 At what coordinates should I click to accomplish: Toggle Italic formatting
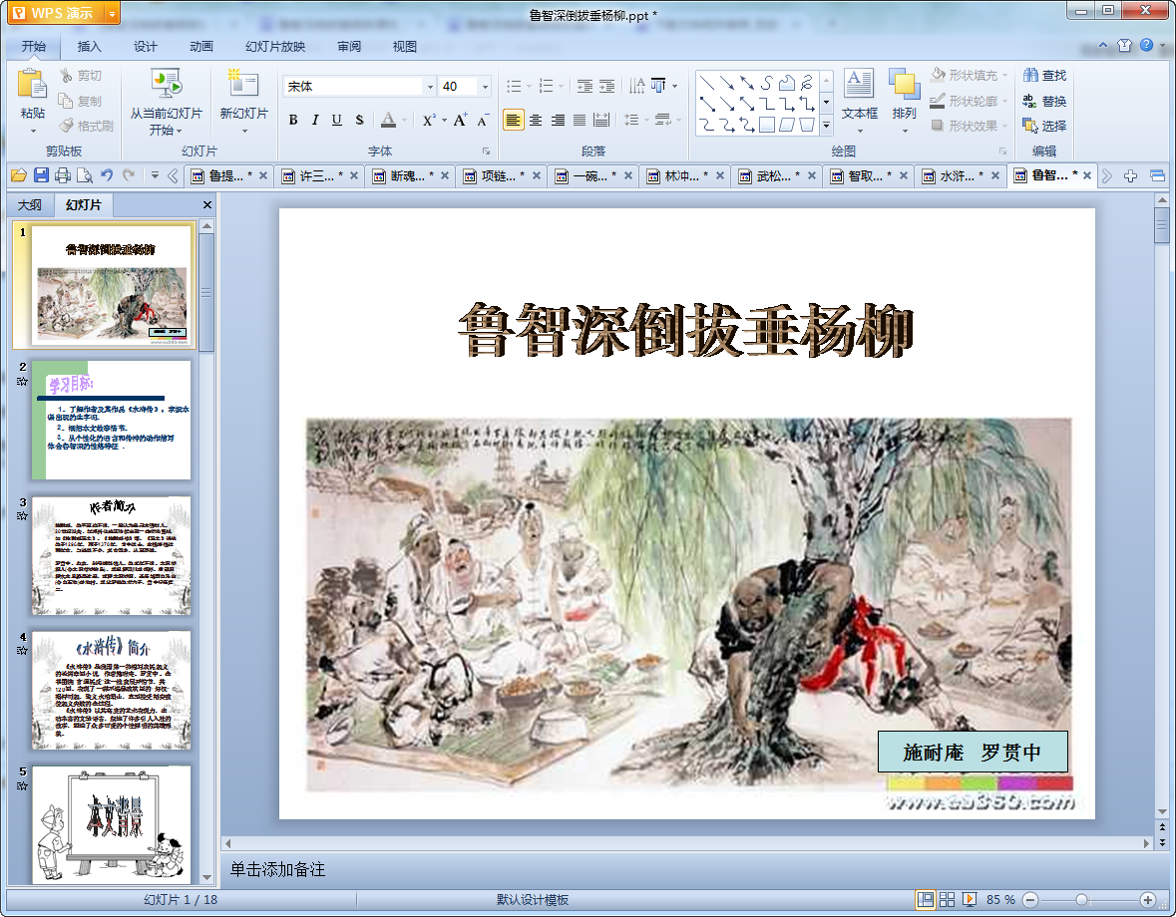coord(315,120)
